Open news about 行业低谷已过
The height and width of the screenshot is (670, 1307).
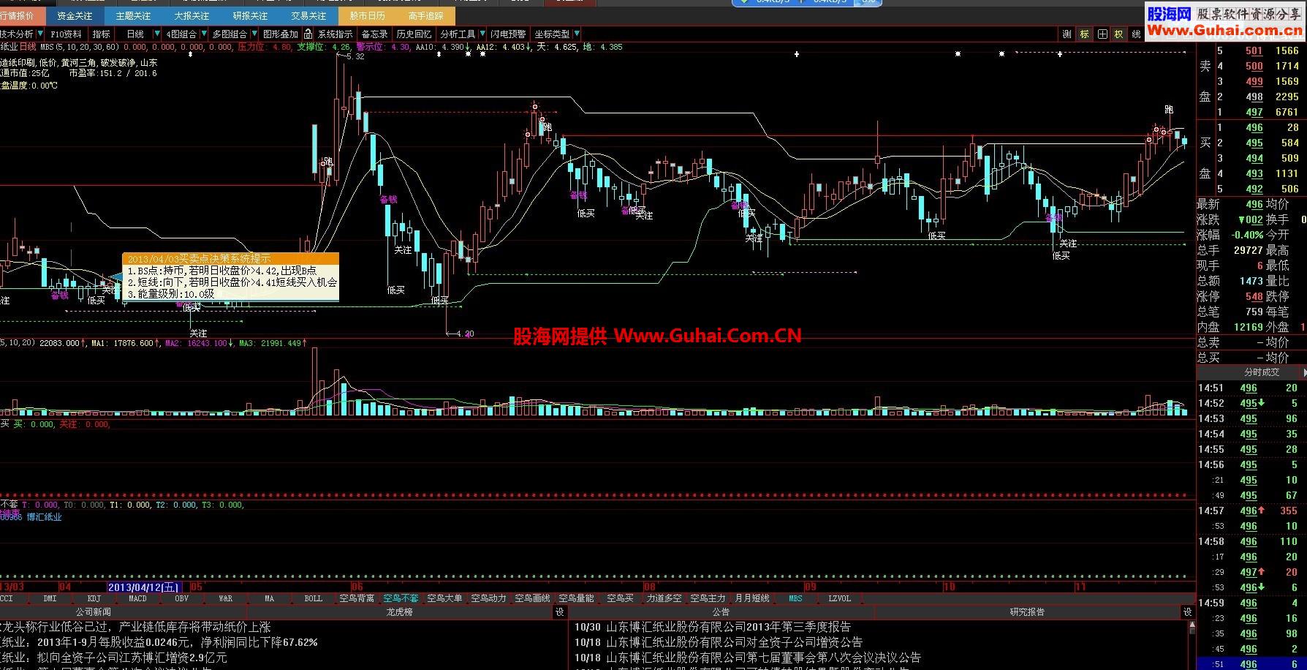click(135, 627)
